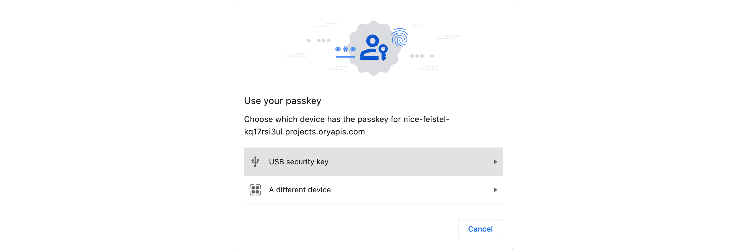This screenshot has height=249, width=747.
Task: Expand A different device via its chevron
Action: pos(496,190)
